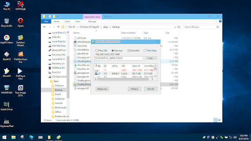
Task: Open True Image 2016 shortcut
Action: tap(20, 90)
